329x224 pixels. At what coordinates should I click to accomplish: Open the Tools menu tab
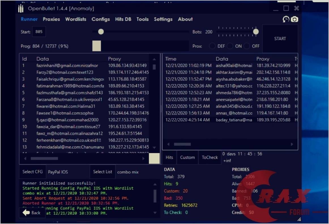[142, 19]
